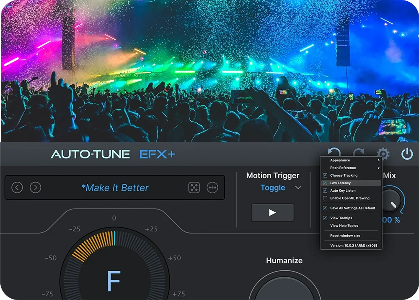Toggle the plugin power button

point(407,154)
